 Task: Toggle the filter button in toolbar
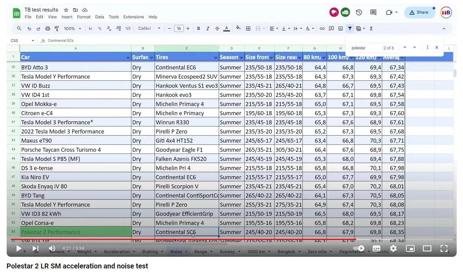pyautogui.click(x=350, y=28)
